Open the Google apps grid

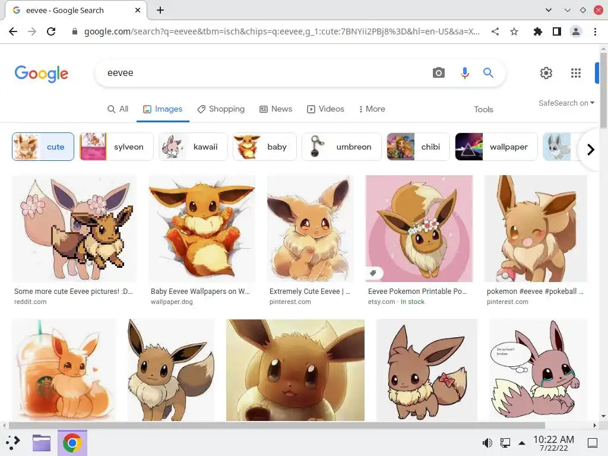576,73
